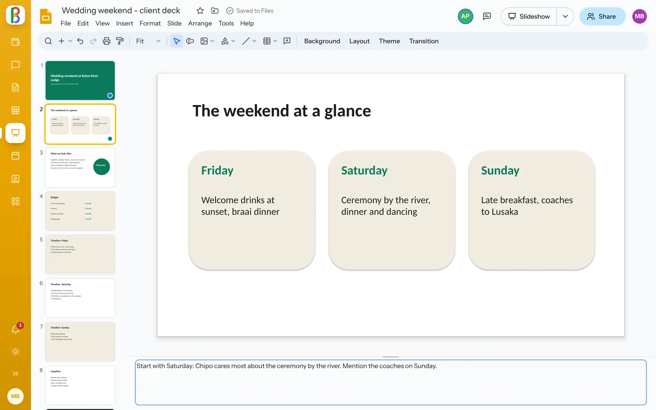Expand the shapes dropdown arrow
Screen dimensions: 656x410
coord(233,41)
